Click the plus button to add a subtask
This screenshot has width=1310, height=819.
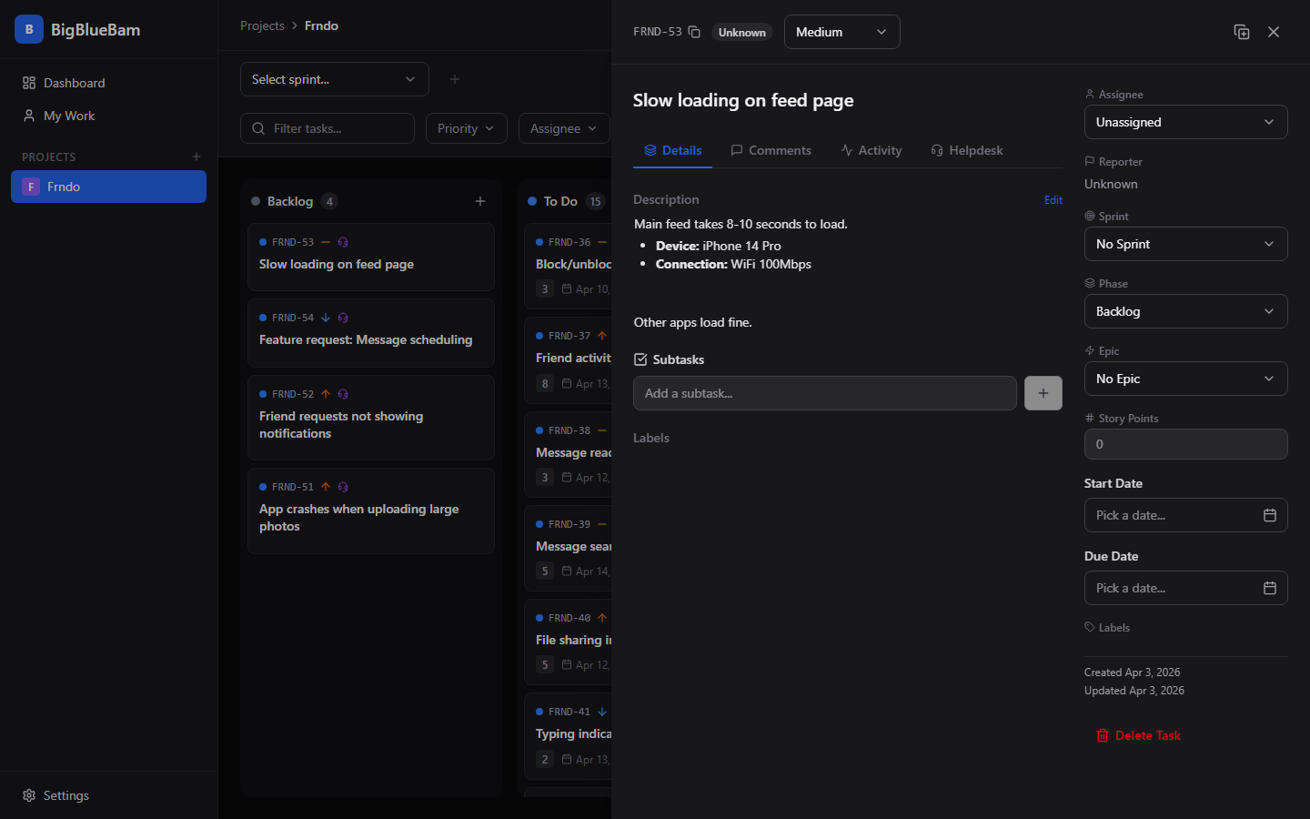tap(1043, 393)
